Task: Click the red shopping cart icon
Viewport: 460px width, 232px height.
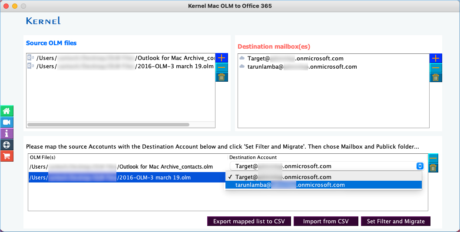Action: [x=7, y=156]
